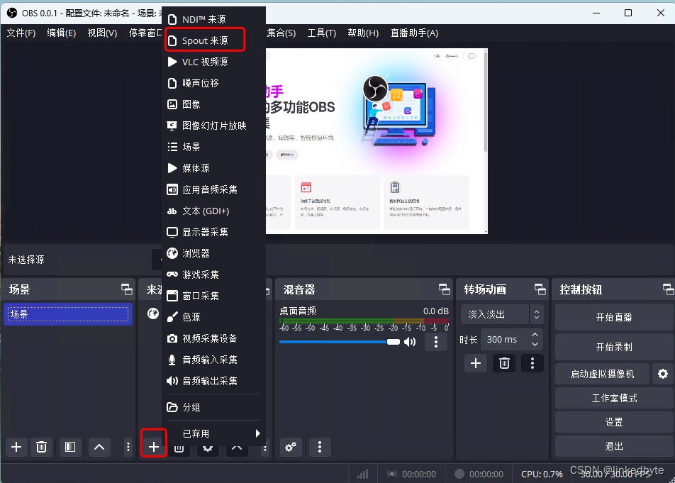Open scene filters icon in the Scenes panel

[70, 447]
